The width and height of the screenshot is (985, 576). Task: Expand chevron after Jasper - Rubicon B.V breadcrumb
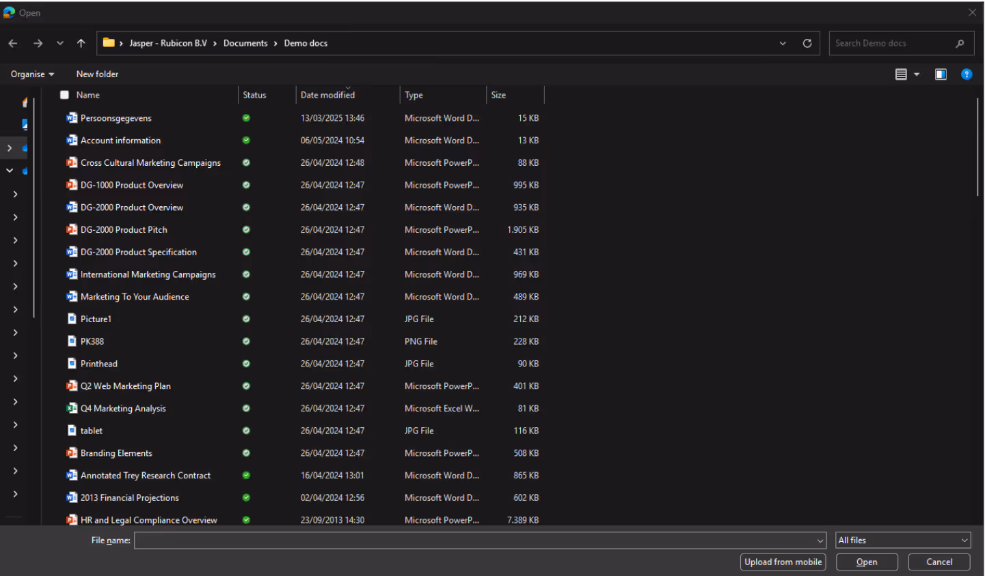(215, 43)
